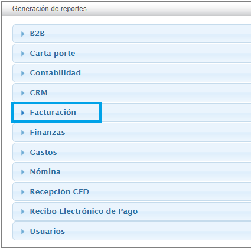251x248 pixels.
Task: Expand the B2B section arrow
Action: click(22, 34)
